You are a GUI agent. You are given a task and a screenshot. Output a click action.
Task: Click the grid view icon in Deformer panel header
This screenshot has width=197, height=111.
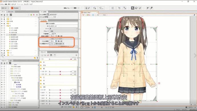pos(10,63)
